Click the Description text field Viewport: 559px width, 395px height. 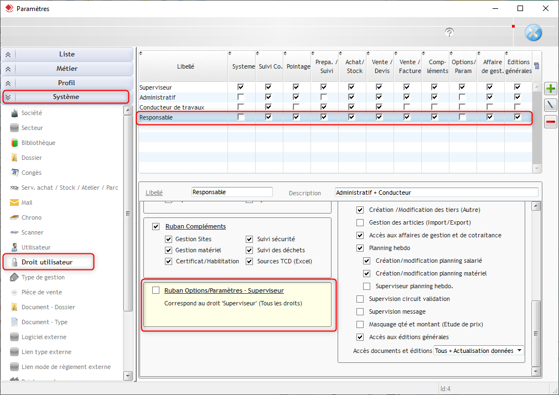pos(436,193)
